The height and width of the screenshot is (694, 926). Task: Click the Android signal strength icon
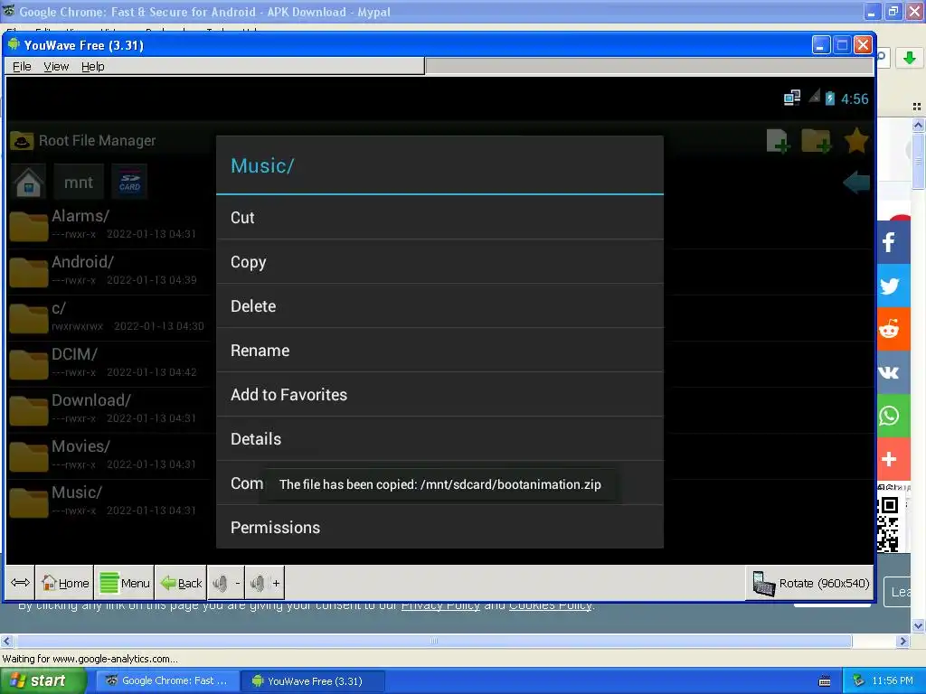point(814,96)
